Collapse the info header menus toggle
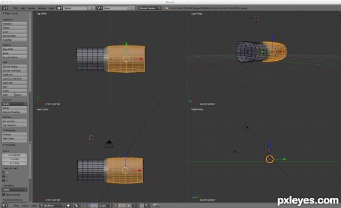Viewport: 341px width, 208px height. [11, 8]
